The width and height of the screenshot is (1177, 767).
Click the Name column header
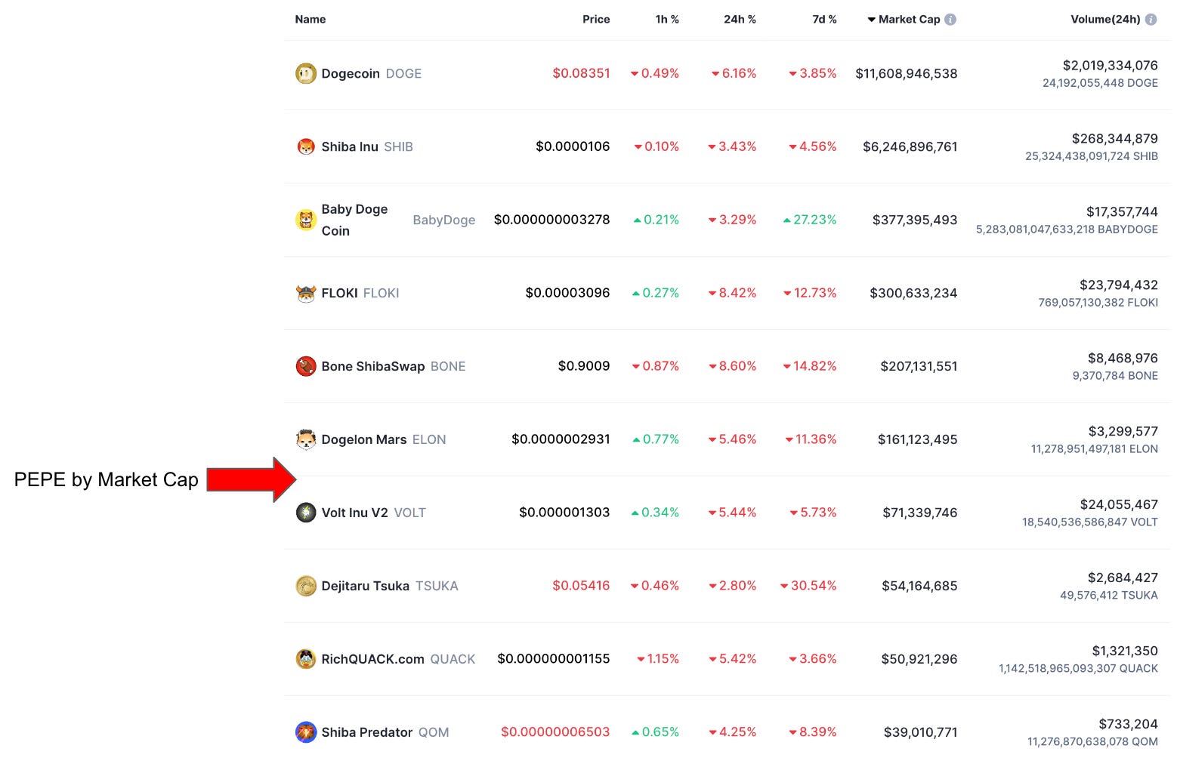pos(310,19)
